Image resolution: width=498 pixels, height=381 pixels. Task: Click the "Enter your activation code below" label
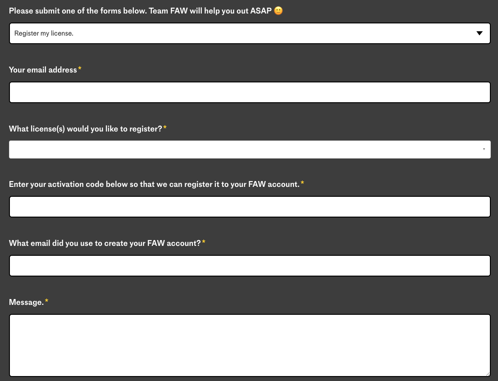click(154, 185)
